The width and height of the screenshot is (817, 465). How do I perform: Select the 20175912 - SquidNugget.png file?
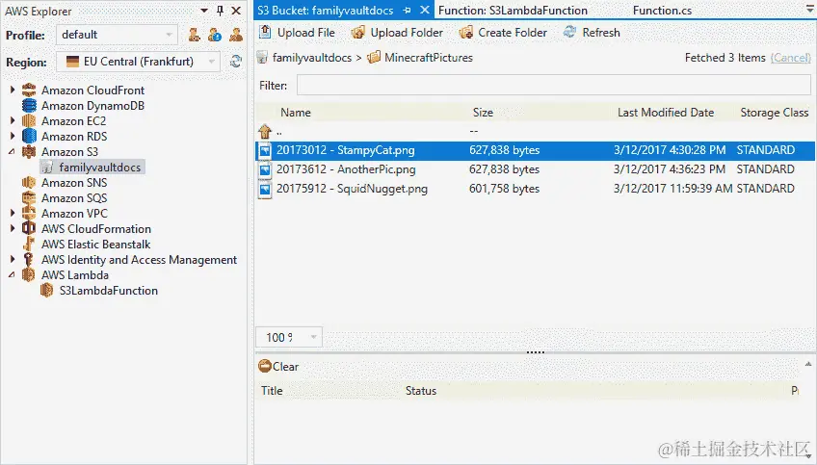pyautogui.click(x=535, y=189)
